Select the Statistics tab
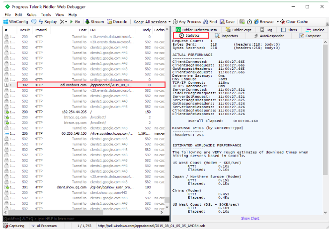 pyautogui.click(x=191, y=35)
